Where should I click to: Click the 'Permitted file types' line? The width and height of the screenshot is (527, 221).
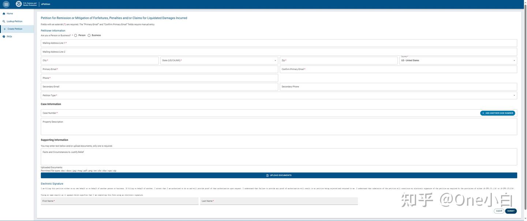tap(79, 171)
